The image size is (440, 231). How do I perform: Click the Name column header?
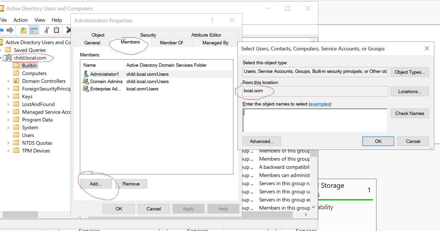[x=102, y=65]
